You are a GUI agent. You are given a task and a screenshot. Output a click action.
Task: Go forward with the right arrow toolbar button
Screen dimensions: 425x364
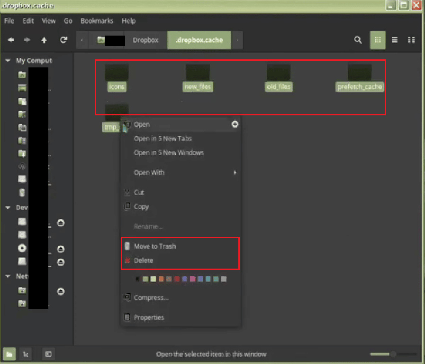(27, 40)
